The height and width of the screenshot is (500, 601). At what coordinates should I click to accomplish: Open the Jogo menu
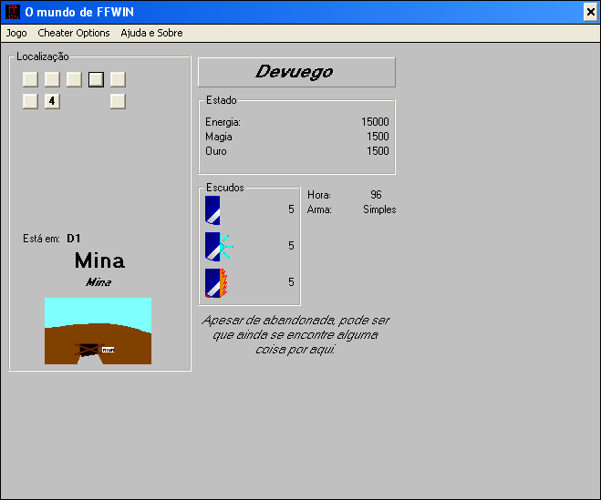16,34
